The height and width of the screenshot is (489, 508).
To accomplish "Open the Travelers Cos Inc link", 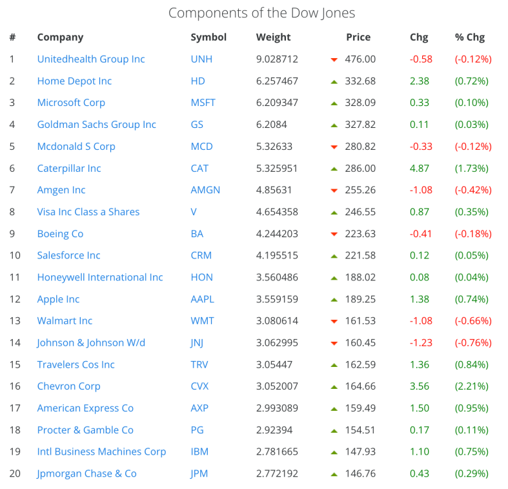I will coord(76,364).
